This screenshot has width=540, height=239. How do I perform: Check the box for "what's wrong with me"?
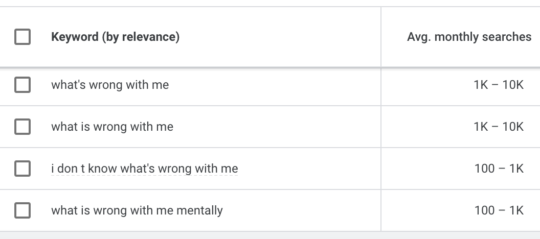(x=22, y=85)
